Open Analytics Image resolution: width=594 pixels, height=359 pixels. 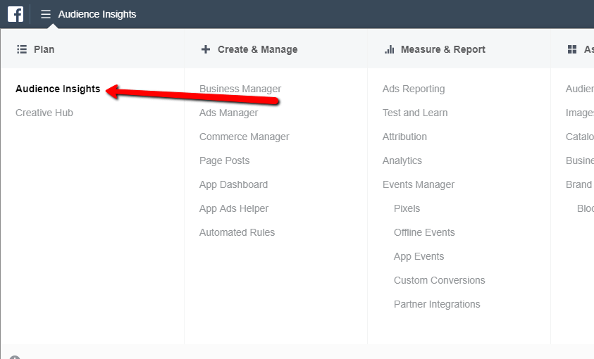pyautogui.click(x=402, y=160)
